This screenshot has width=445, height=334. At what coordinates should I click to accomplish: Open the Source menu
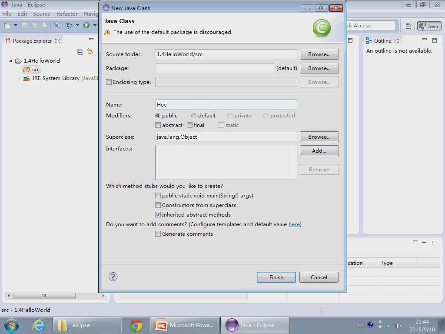pyautogui.click(x=41, y=13)
